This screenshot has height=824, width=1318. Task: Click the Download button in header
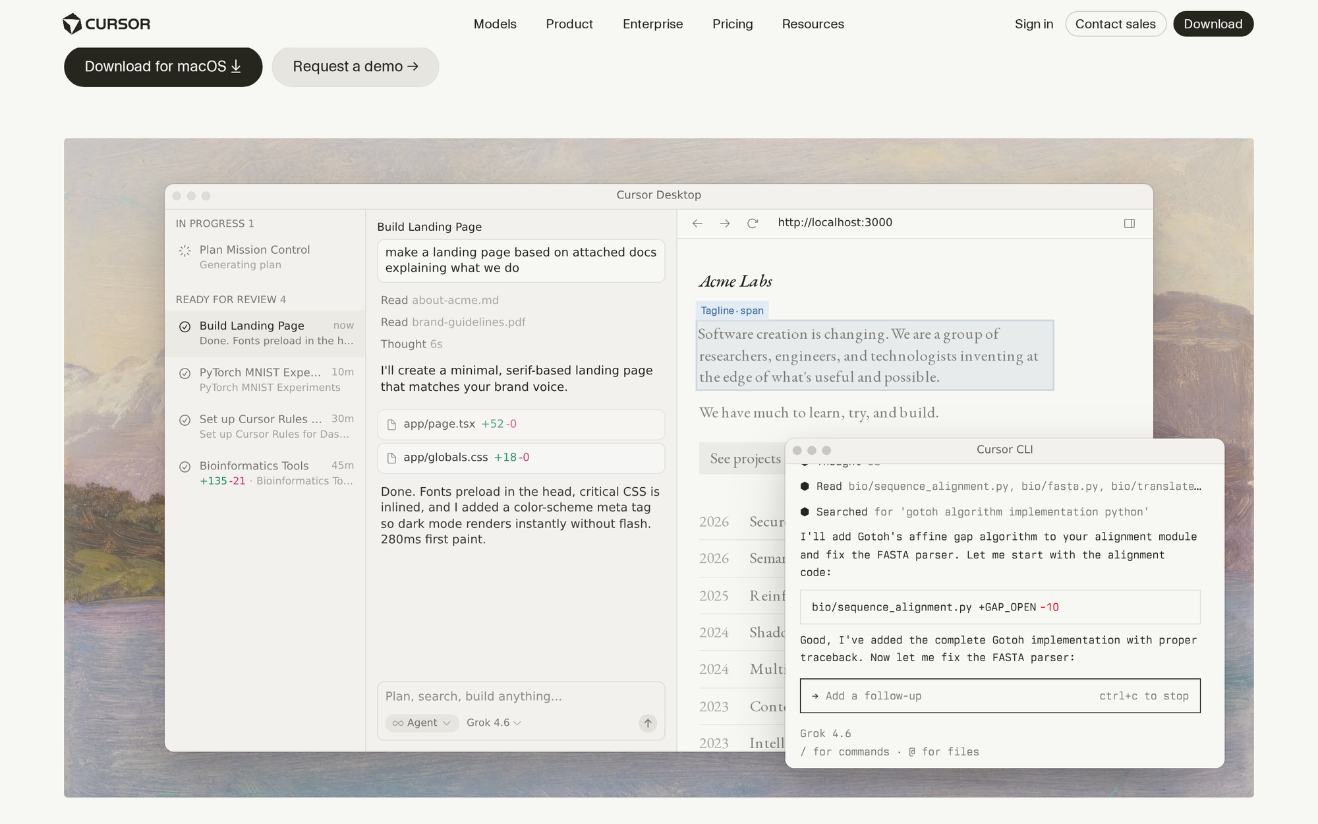[x=1213, y=24]
